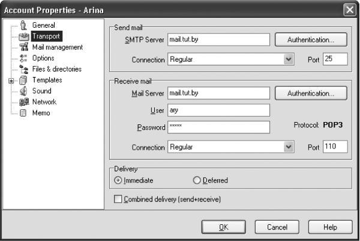This screenshot has height=241, width=360.
Task: Expand the Templates tree node
Action: tap(11, 80)
